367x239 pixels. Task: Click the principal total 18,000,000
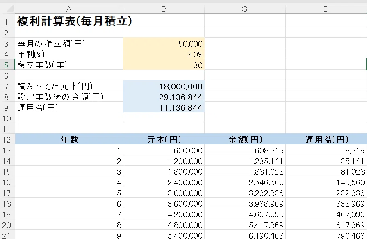coord(164,86)
